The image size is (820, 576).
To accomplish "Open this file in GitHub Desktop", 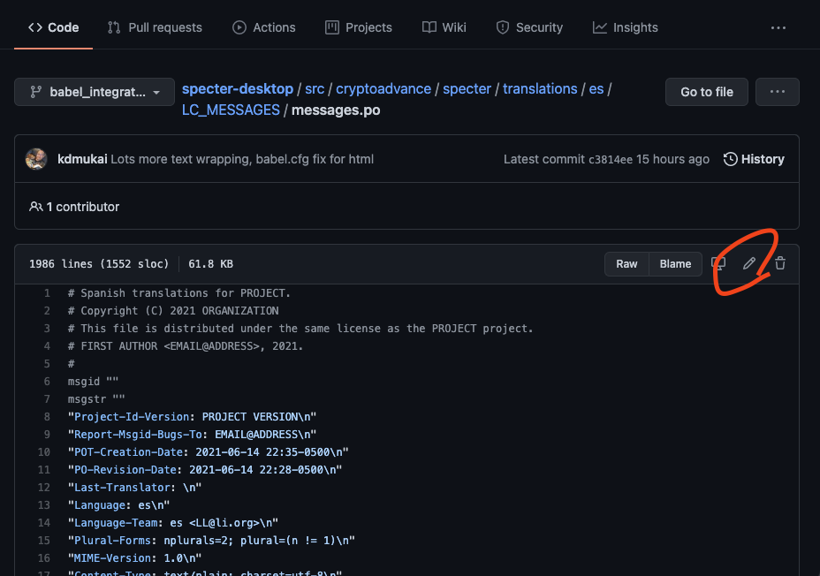I will pos(718,263).
